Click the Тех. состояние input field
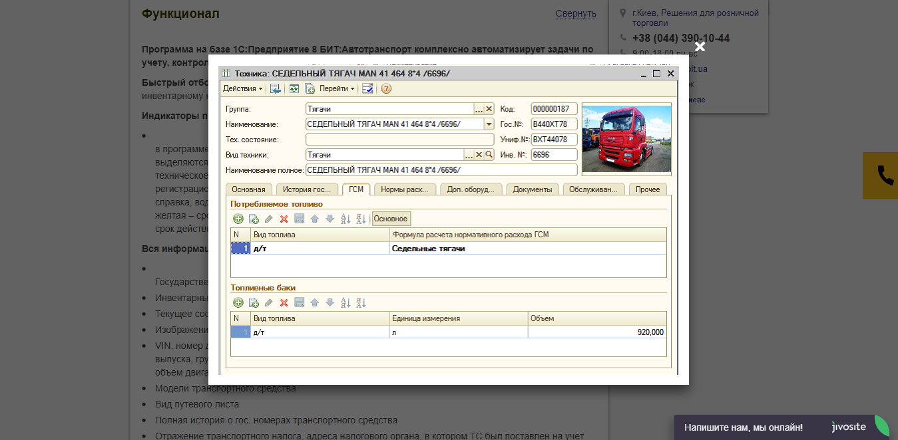This screenshot has height=440, width=898. coord(399,140)
